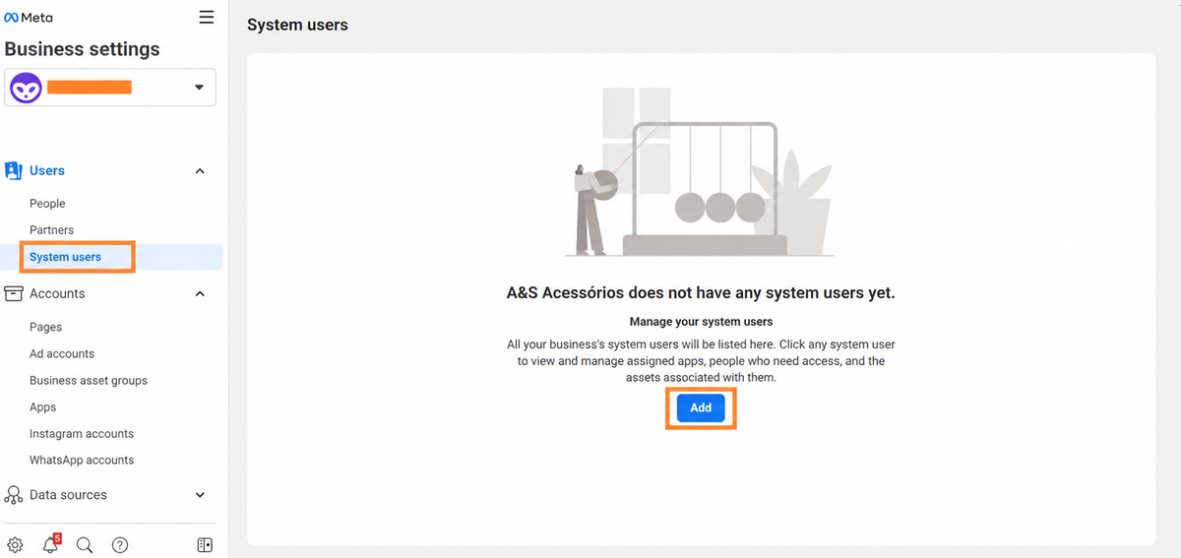Open WhatsApp accounts
The width and height of the screenshot is (1181, 558).
[82, 461]
